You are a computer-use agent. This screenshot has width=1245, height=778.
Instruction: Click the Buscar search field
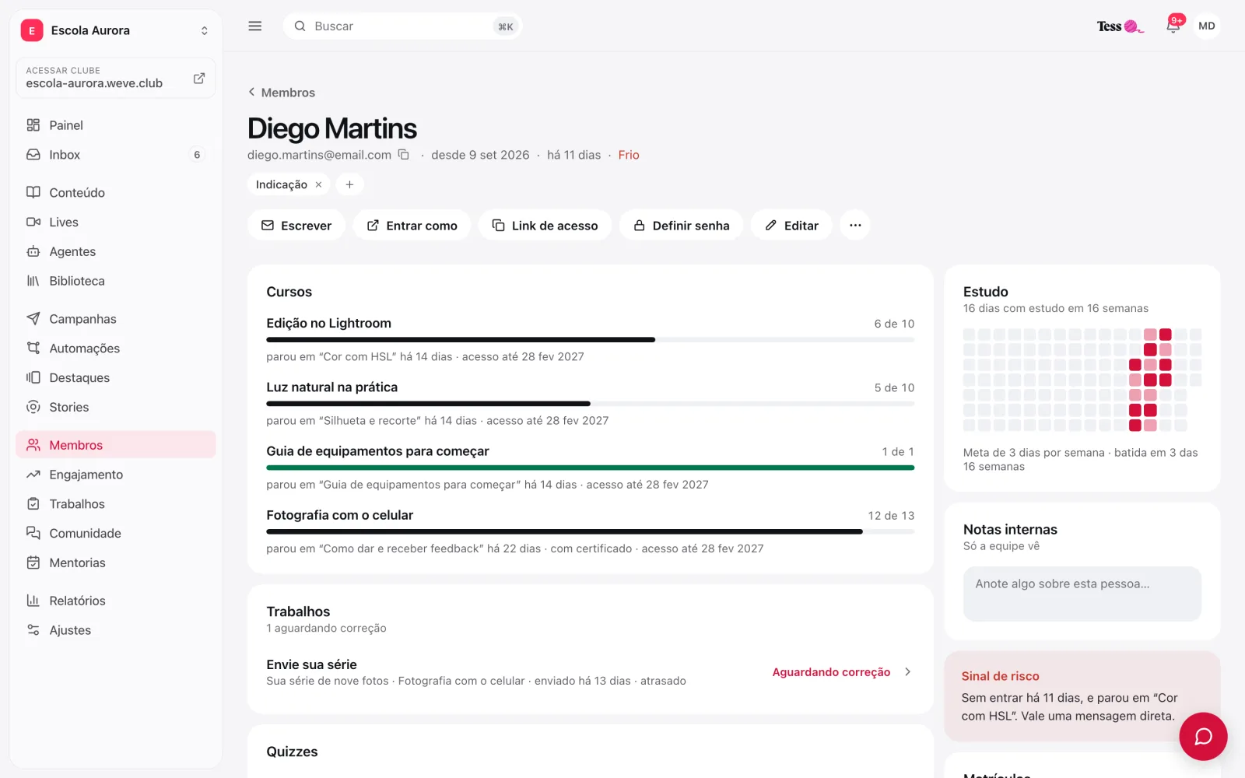[402, 26]
